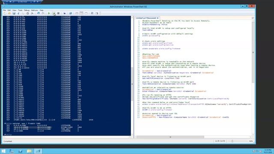The width and height of the screenshot is (274, 154).
Task: Click the system clock in the taskbar tray
Action: pos(268,151)
